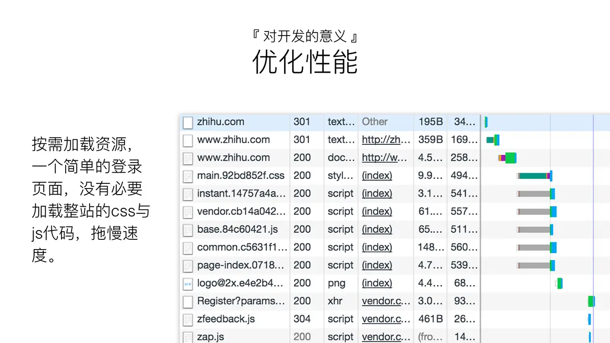The width and height of the screenshot is (610, 343).
Task: Click the script icon for instant.14757a4a
Action: (x=188, y=194)
